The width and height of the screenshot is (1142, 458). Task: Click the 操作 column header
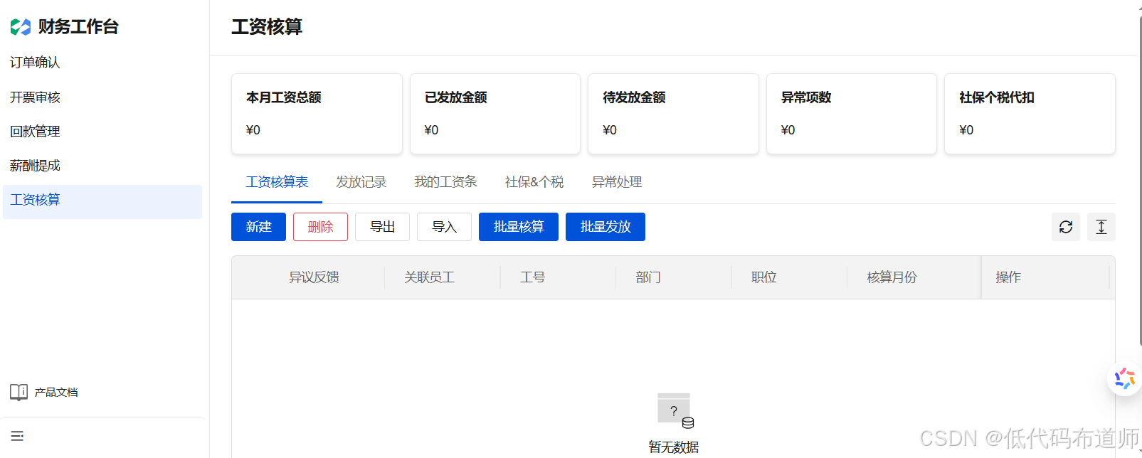(1008, 277)
